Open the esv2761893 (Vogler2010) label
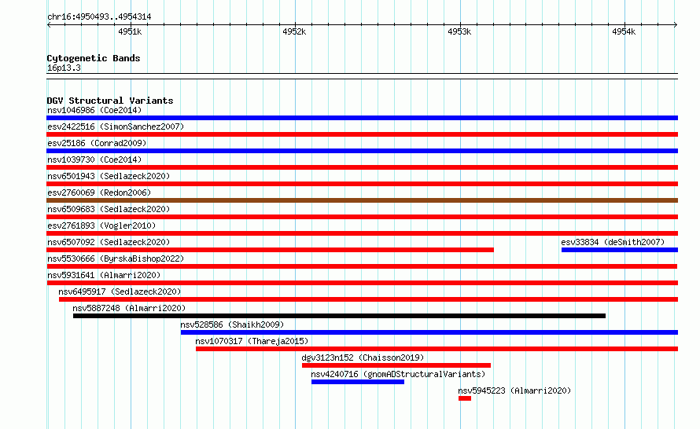Screen dimensions: 700x429 [x=101, y=225]
